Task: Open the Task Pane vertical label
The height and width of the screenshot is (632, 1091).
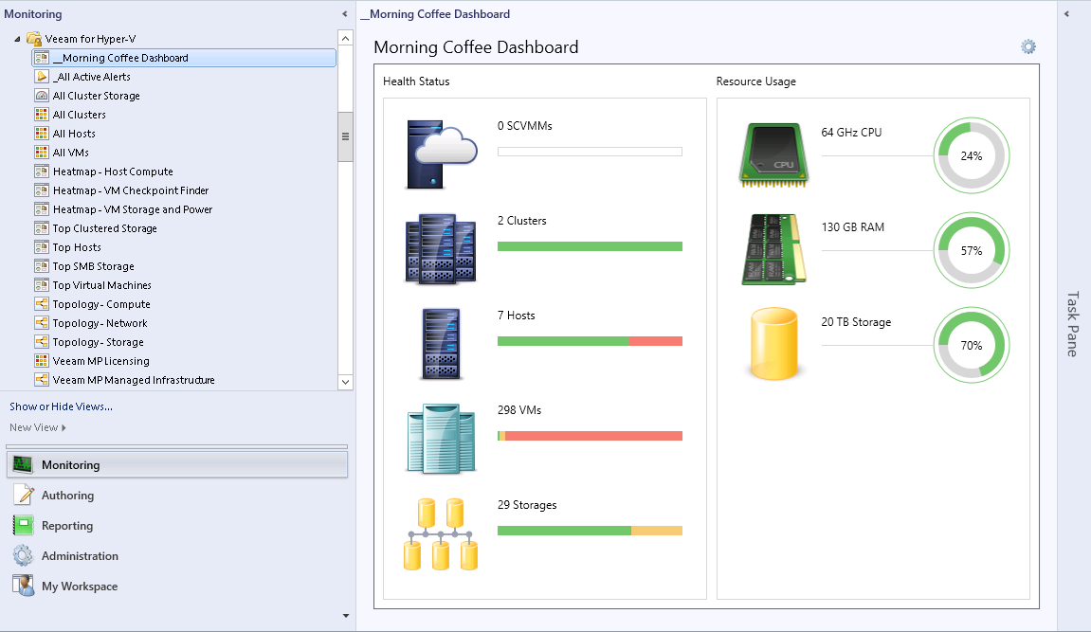Action: coord(1073,324)
